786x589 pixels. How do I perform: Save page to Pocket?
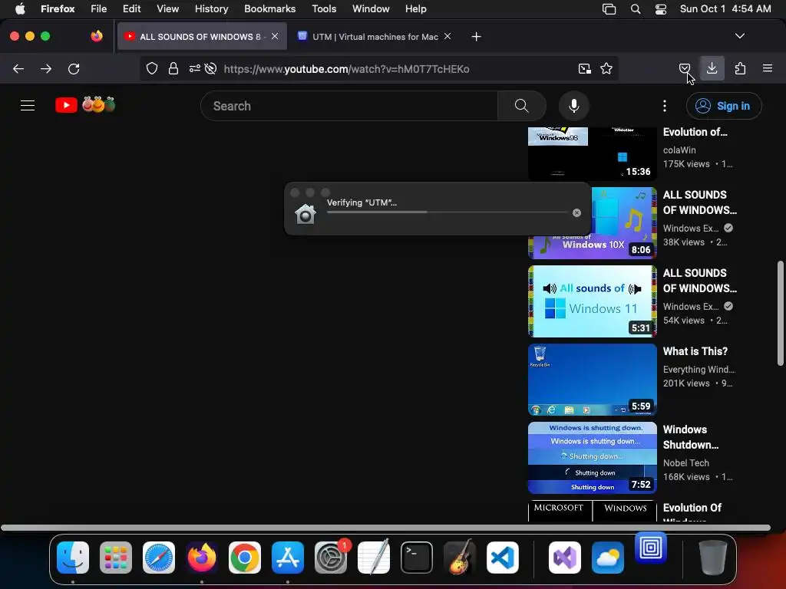click(684, 68)
